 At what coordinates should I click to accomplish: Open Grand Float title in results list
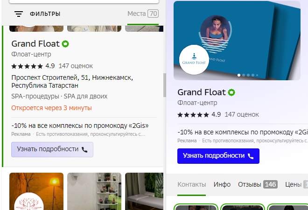(35, 44)
